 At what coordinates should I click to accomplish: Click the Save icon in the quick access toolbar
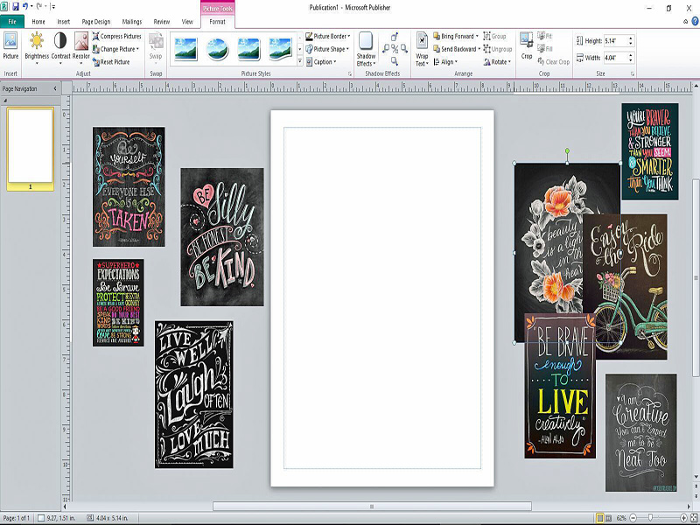[16, 6]
